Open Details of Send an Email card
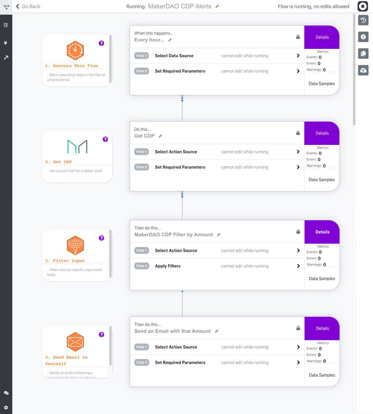Image resolution: width=373 pixels, height=414 pixels. point(322,328)
